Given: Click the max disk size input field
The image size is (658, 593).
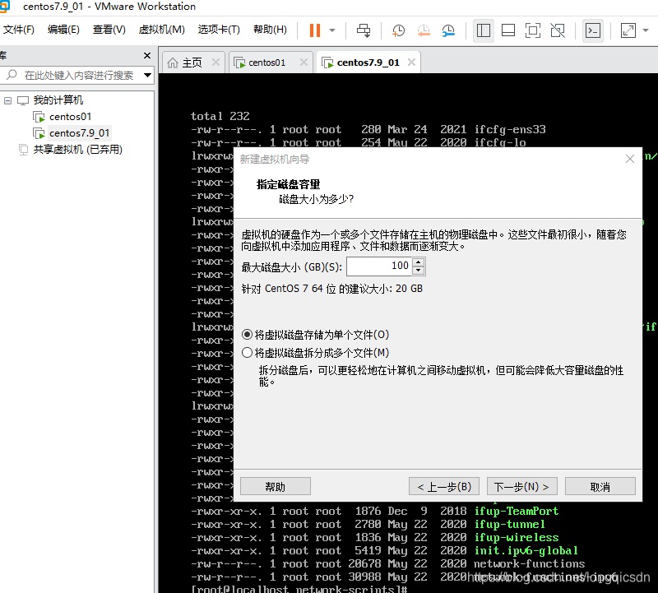Looking at the screenshot, I should coord(379,266).
